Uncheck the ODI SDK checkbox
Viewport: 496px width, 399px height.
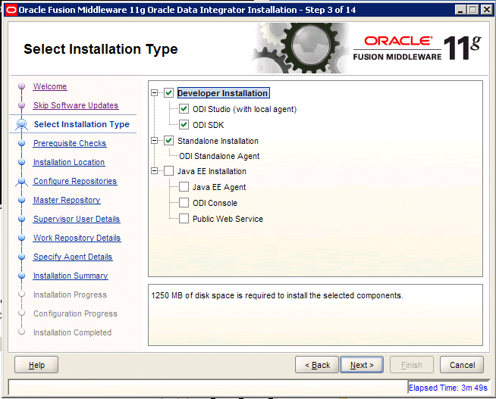click(184, 125)
